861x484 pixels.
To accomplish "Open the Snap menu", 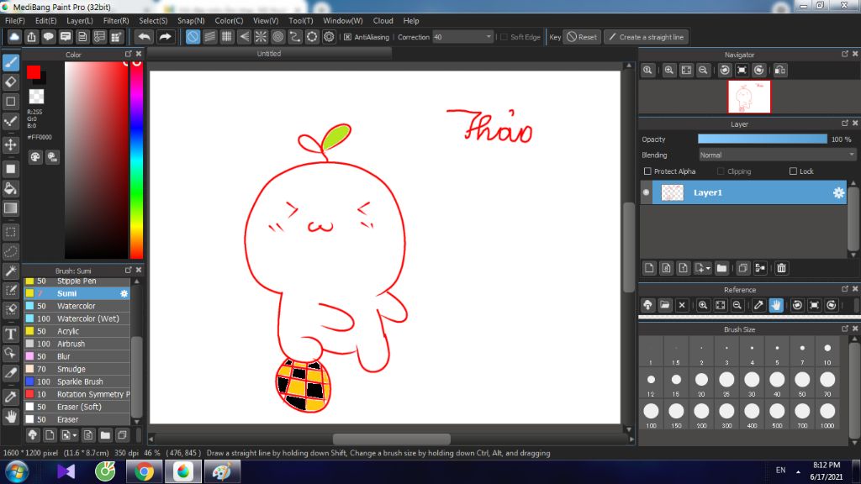I will pyautogui.click(x=191, y=21).
